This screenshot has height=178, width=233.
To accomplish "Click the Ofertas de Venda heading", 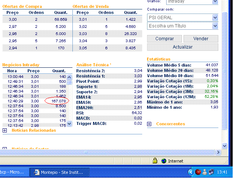I will [90, 6].
